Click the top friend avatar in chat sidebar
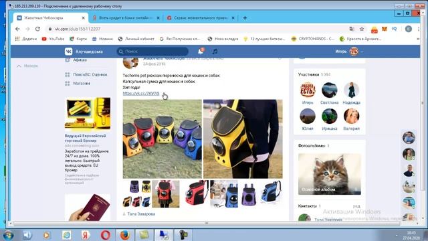Viewport: 428px width, 241px height. [409, 137]
